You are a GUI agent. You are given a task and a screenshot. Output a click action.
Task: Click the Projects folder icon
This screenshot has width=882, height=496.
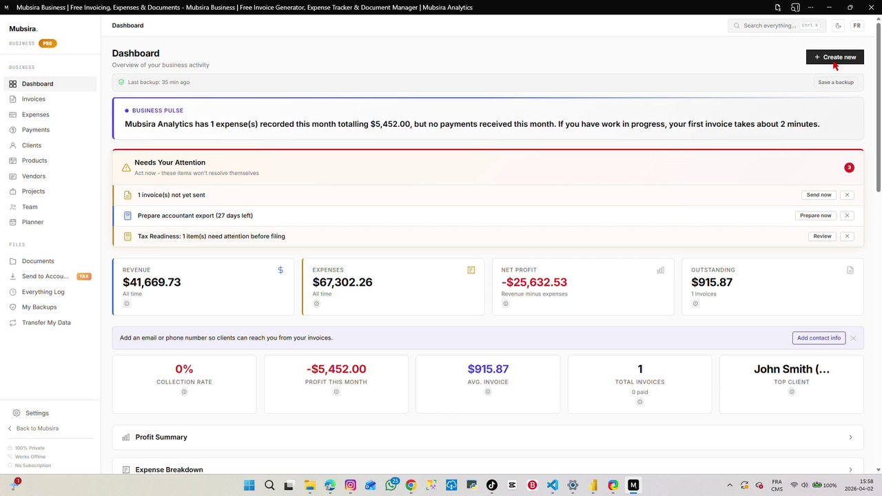coord(13,192)
